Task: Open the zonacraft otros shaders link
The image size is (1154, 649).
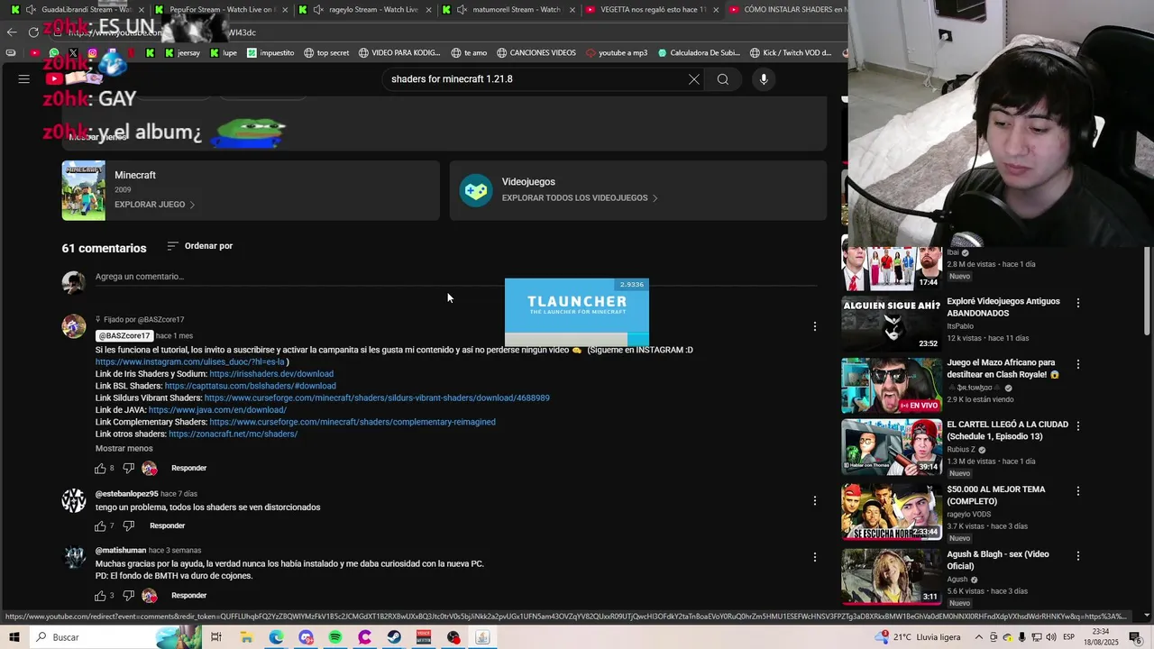Action: coord(233,434)
